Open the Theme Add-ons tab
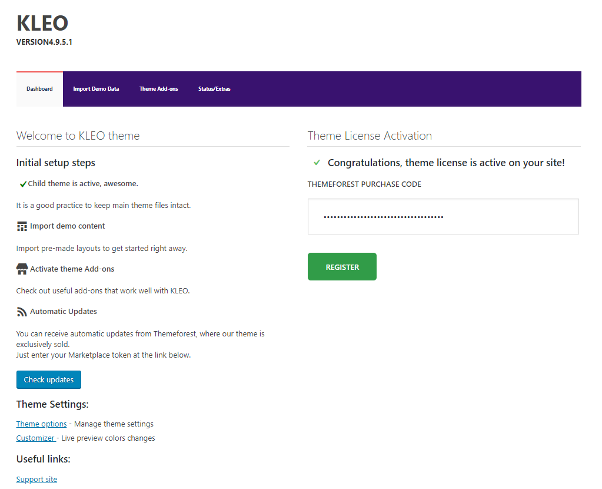The height and width of the screenshot is (489, 602). pyautogui.click(x=158, y=89)
